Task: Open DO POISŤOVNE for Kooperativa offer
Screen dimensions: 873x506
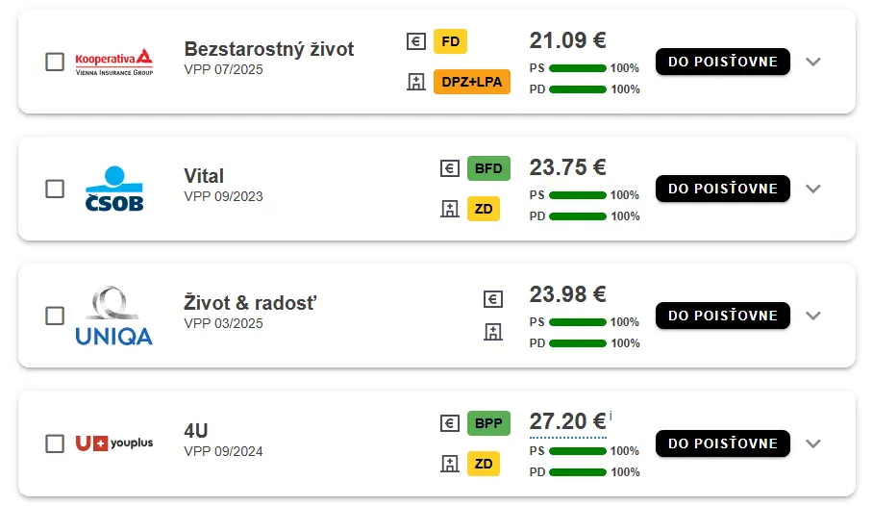Action: click(723, 62)
